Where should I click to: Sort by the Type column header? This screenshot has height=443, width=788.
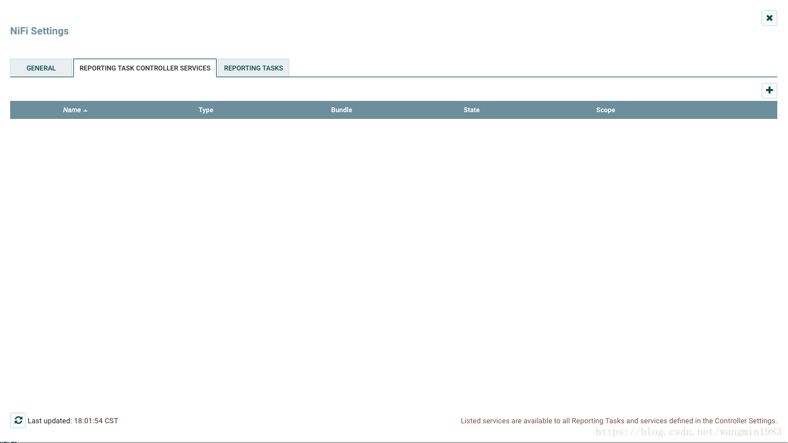pos(206,110)
